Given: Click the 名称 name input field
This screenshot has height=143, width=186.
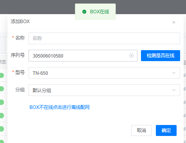Looking at the screenshot, I should pyautogui.click(x=104, y=38).
